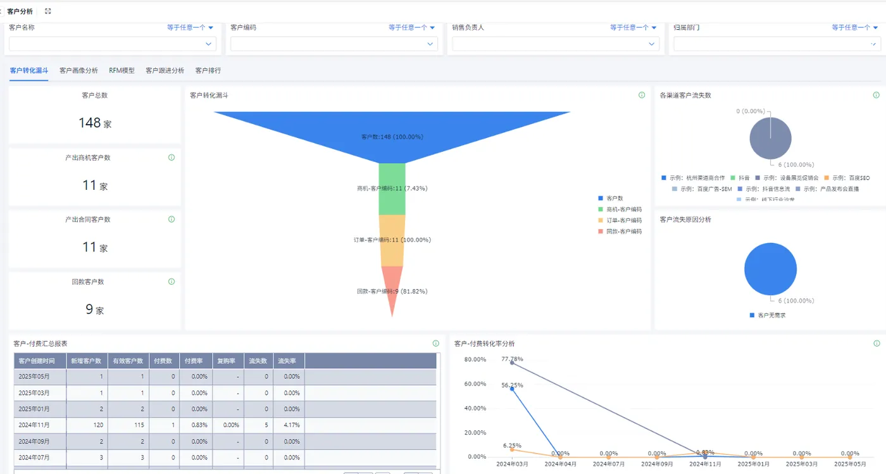Open the 客户排行 tab
The image size is (886, 474).
208,71
